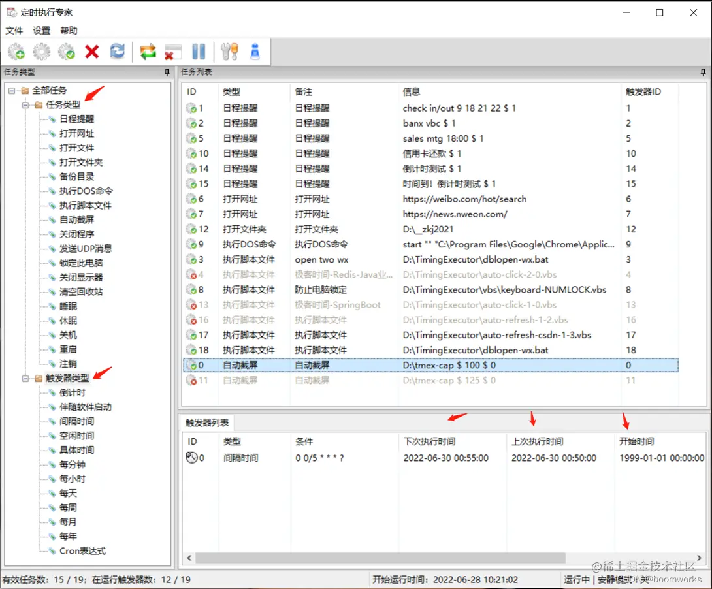This screenshot has width=712, height=589.
Task: Collapse the 任务类型 tree folder
Action: pyautogui.click(x=25, y=105)
